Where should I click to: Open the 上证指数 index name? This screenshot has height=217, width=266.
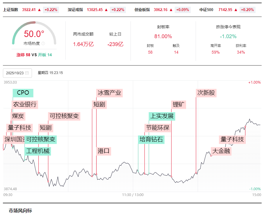[10, 10]
